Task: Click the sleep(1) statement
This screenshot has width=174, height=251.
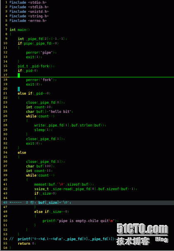Action: (43, 130)
